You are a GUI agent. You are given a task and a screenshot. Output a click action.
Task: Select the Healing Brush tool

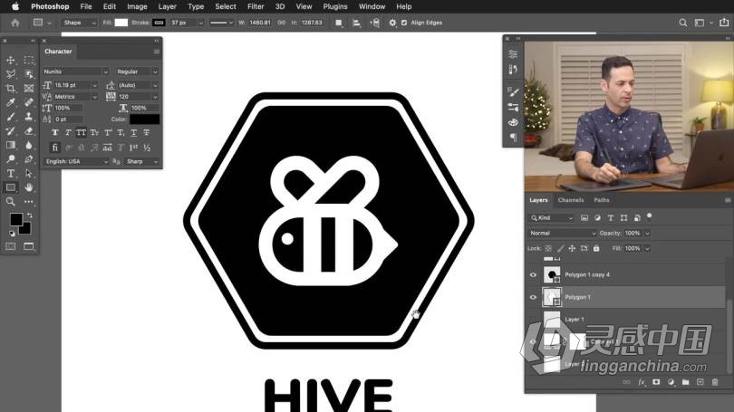coord(29,102)
